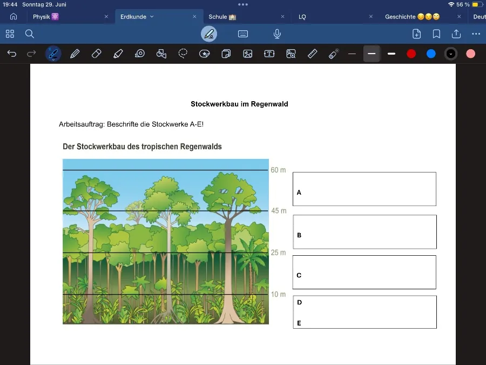Tap the answer box labeled C
Image resolution: width=486 pixels, height=365 pixels.
[x=364, y=272]
